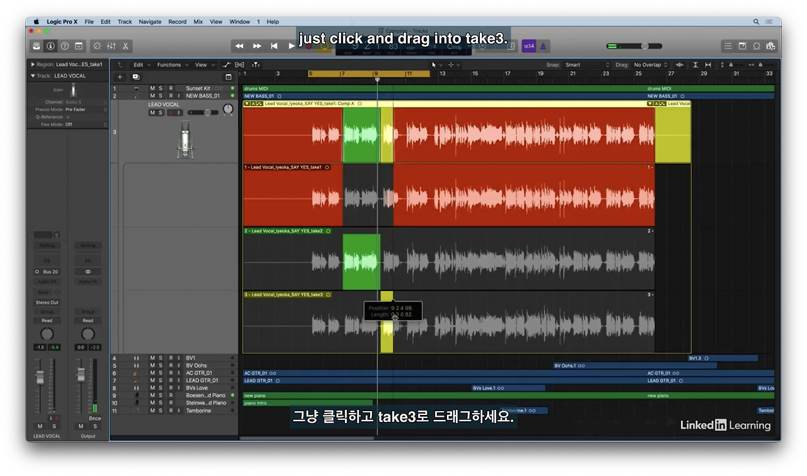This screenshot has width=807, height=476.
Task: Click the Catch Playhead icon
Action: coord(255,65)
